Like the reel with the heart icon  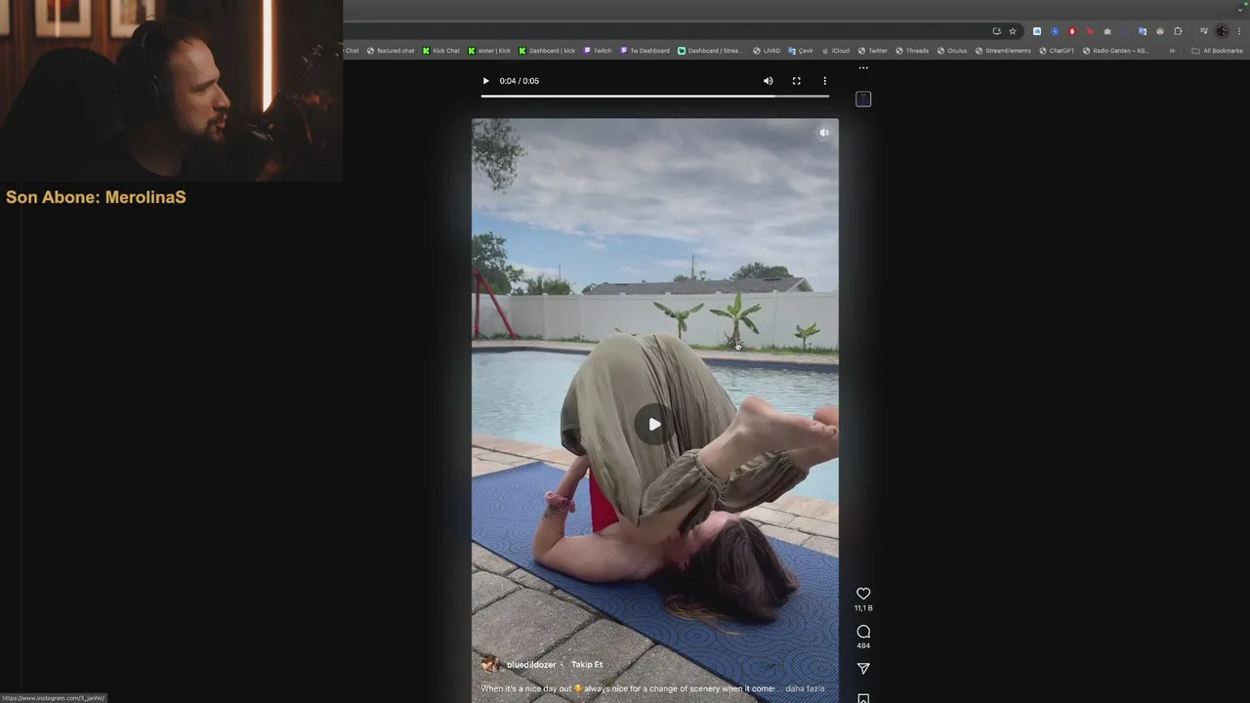click(x=863, y=594)
